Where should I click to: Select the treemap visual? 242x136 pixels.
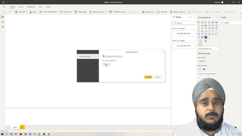[216, 28]
